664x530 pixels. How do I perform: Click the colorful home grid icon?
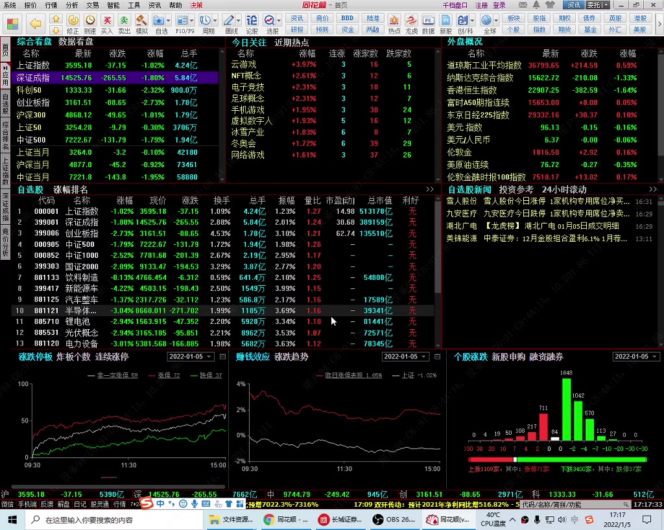(12, 24)
